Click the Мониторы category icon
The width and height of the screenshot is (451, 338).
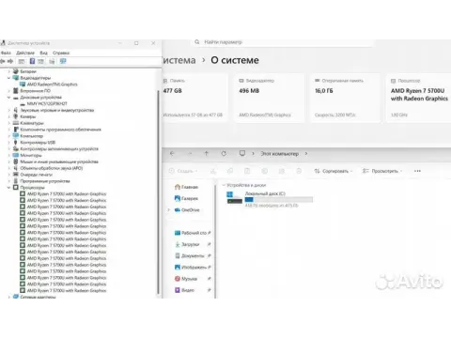tap(16, 155)
